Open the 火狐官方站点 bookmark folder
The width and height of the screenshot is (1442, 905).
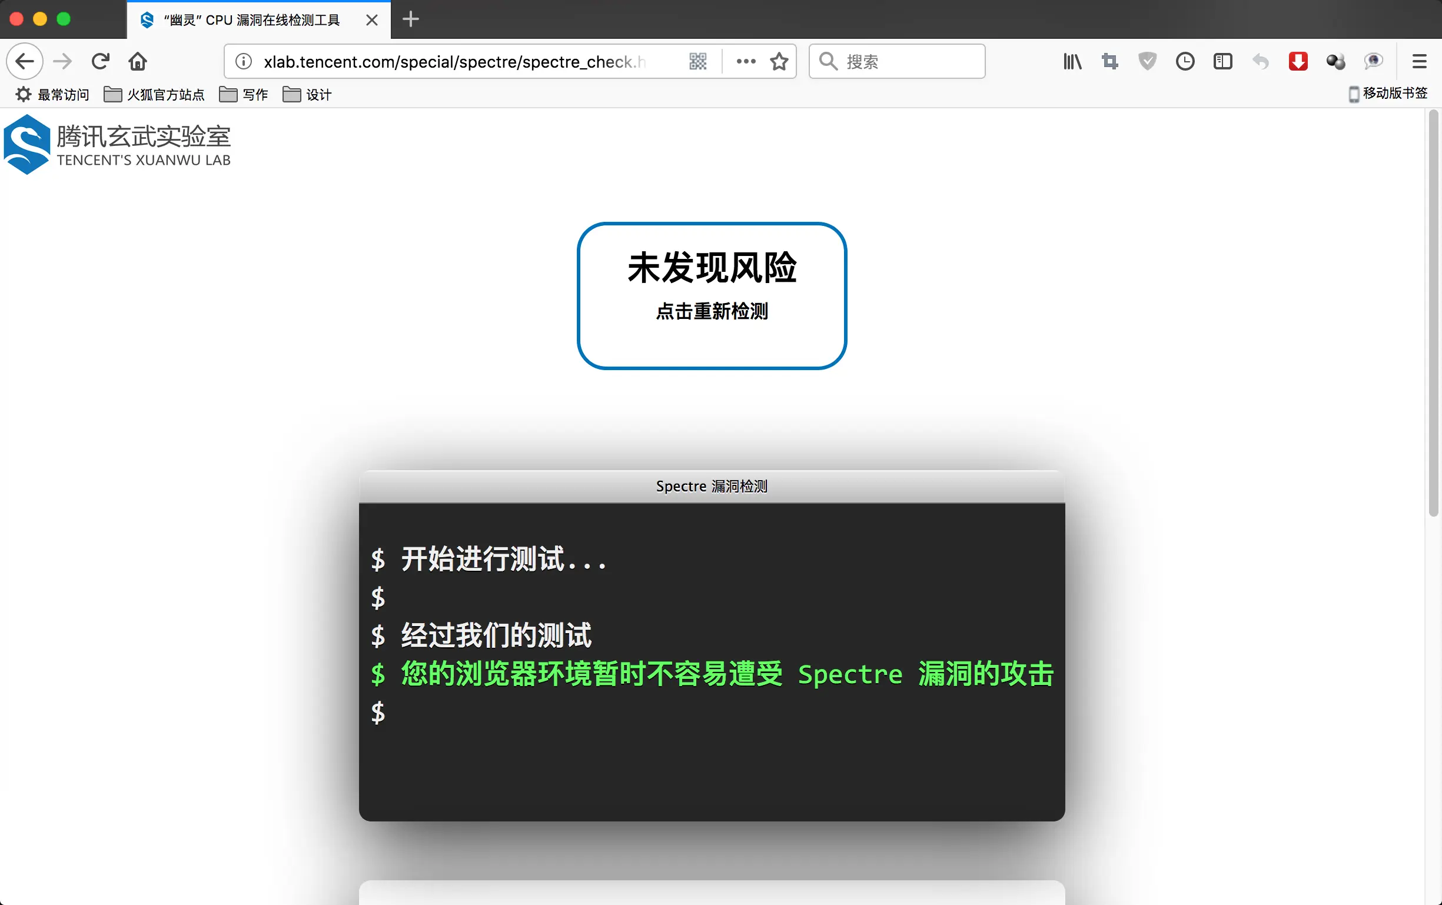tap(154, 95)
